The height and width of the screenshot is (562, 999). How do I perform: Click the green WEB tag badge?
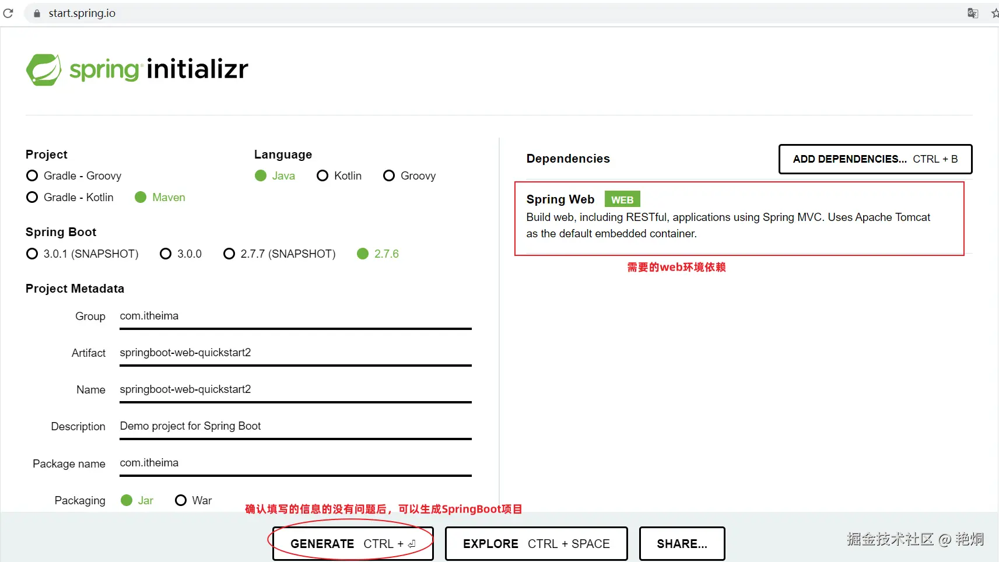[x=622, y=199]
